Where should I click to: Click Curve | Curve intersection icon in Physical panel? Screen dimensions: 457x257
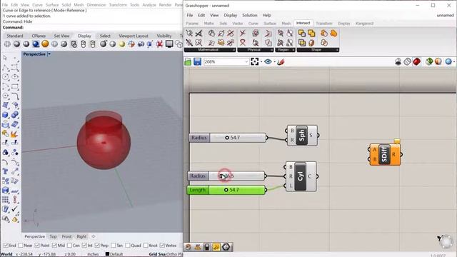click(x=243, y=34)
